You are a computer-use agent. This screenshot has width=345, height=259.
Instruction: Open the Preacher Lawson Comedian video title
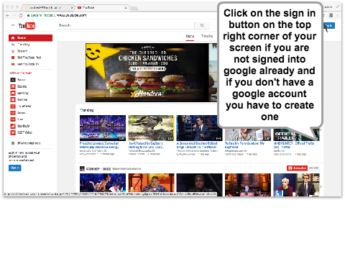(x=99, y=145)
